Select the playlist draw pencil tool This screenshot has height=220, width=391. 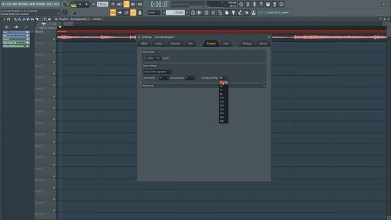point(15,19)
